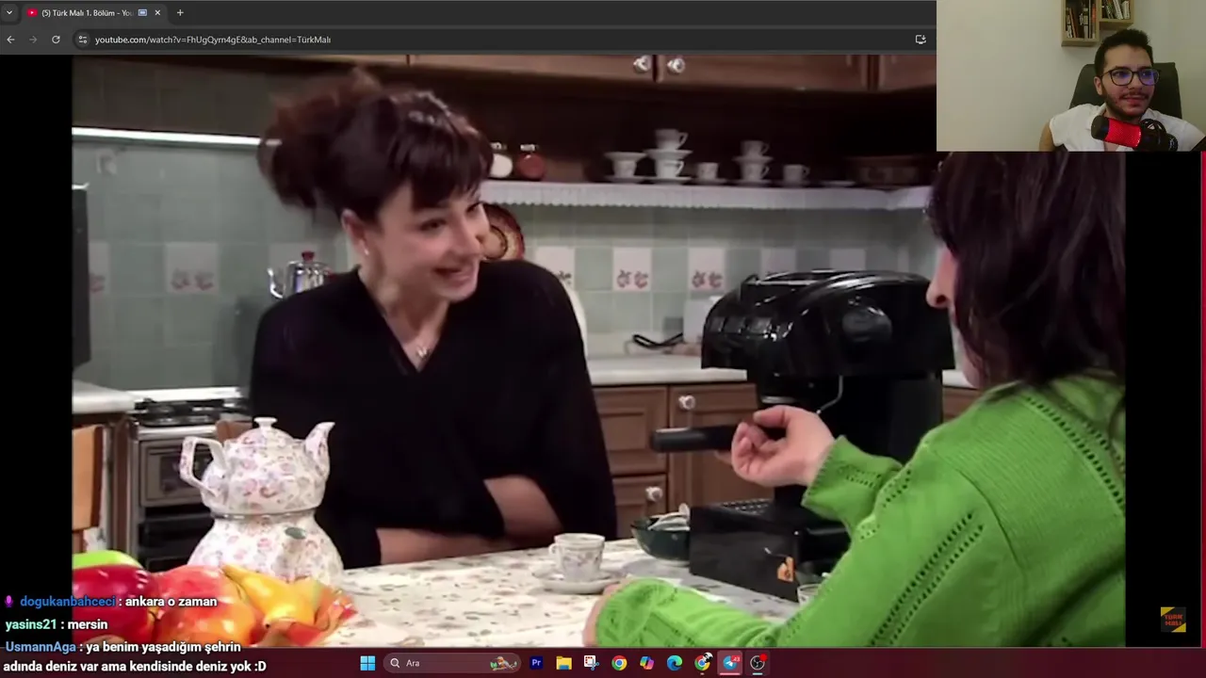Open Google Chrome from taskbar

click(x=619, y=663)
